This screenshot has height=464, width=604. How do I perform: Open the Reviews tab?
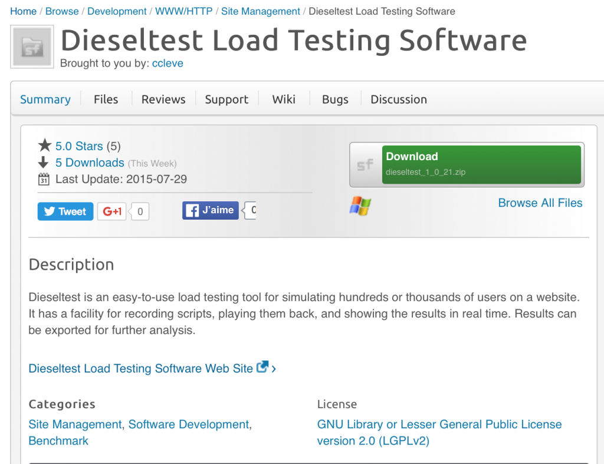(x=163, y=99)
